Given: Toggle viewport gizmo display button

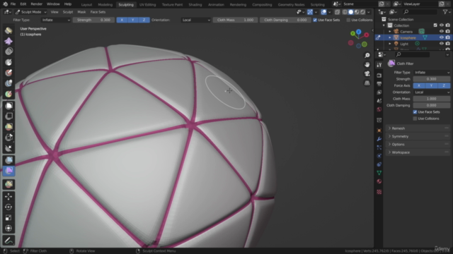Looking at the screenshot, I should click(x=310, y=12).
